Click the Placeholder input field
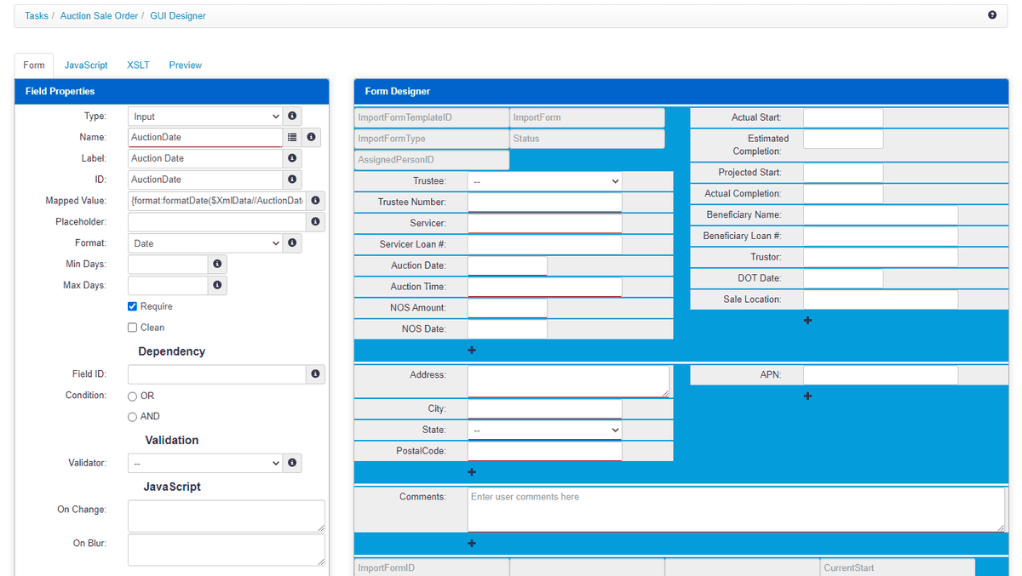This screenshot has width=1022, height=576. point(217,222)
